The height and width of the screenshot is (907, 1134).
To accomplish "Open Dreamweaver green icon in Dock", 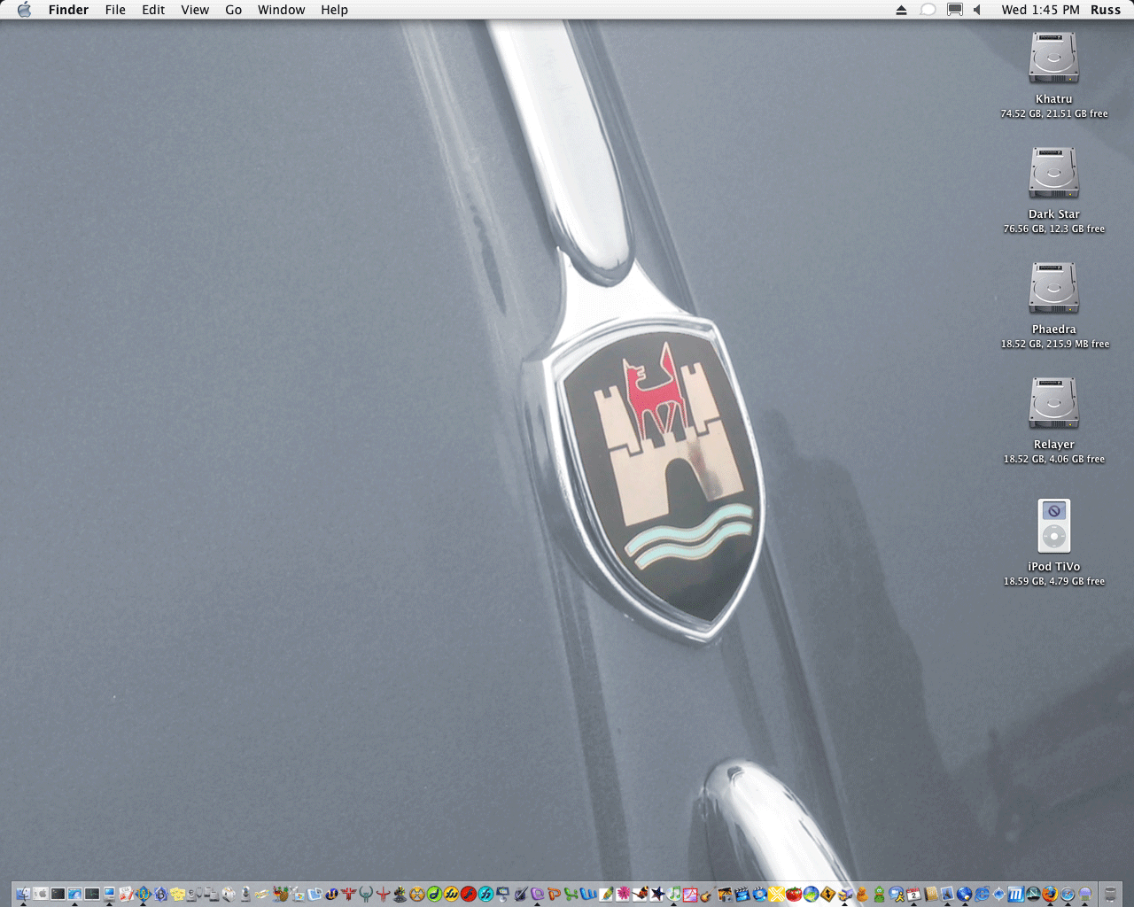I will [435, 894].
